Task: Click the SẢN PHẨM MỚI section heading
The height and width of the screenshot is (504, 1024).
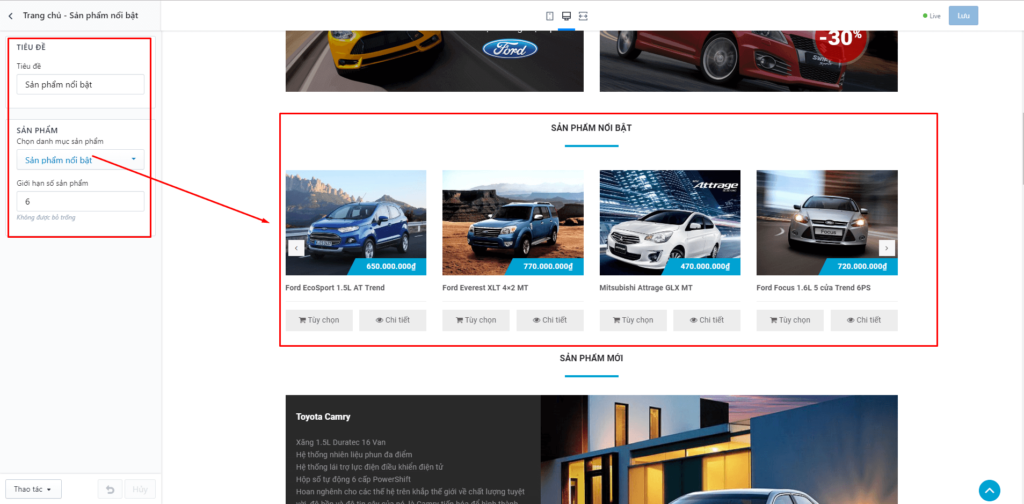Action: pyautogui.click(x=591, y=358)
